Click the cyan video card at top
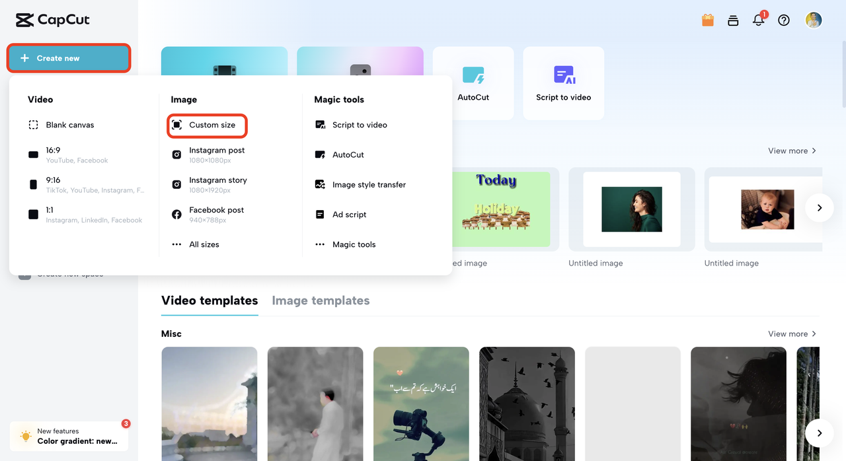The width and height of the screenshot is (846, 461). pyautogui.click(x=225, y=60)
